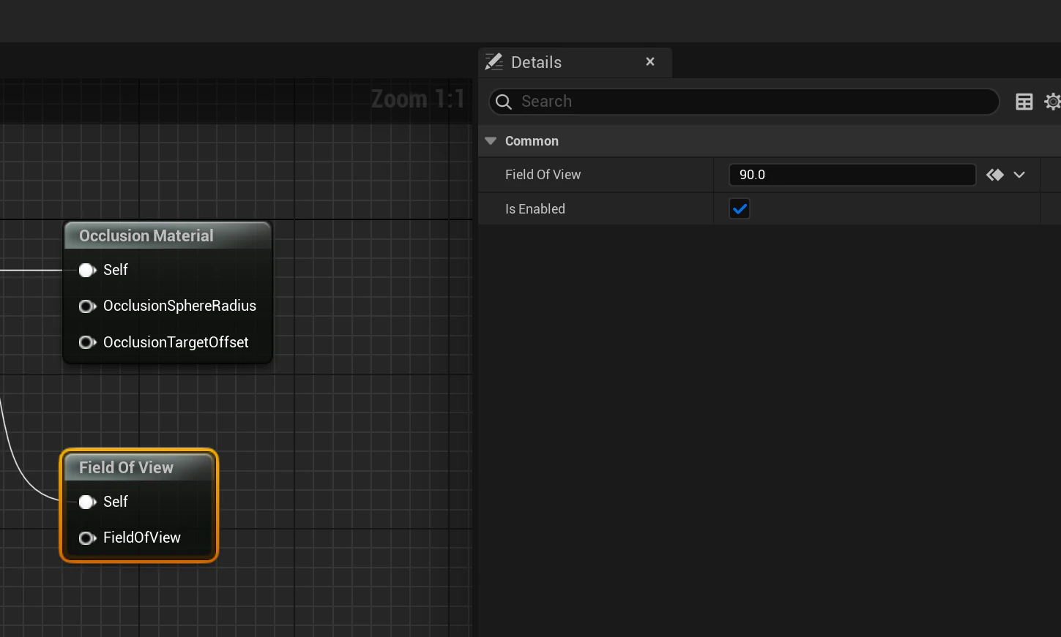The height and width of the screenshot is (637, 1061).
Task: Open the Details settings gear icon
Action: [1053, 102]
